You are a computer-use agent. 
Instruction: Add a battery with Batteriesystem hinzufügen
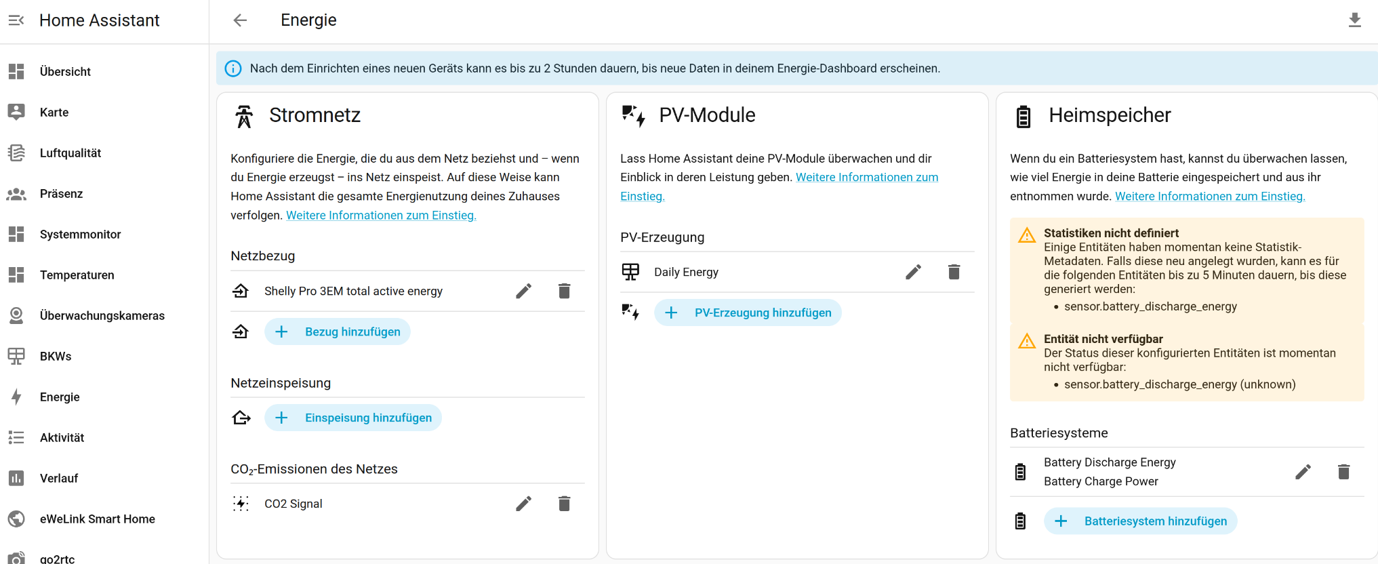tap(1140, 521)
